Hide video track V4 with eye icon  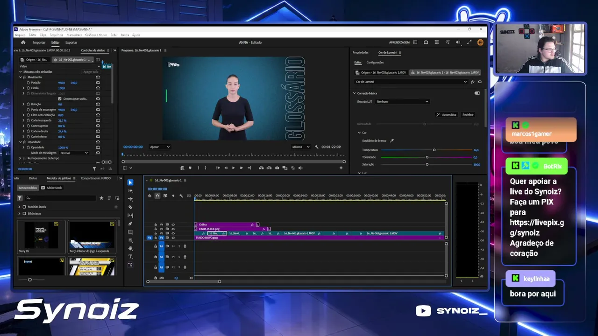tap(173, 224)
